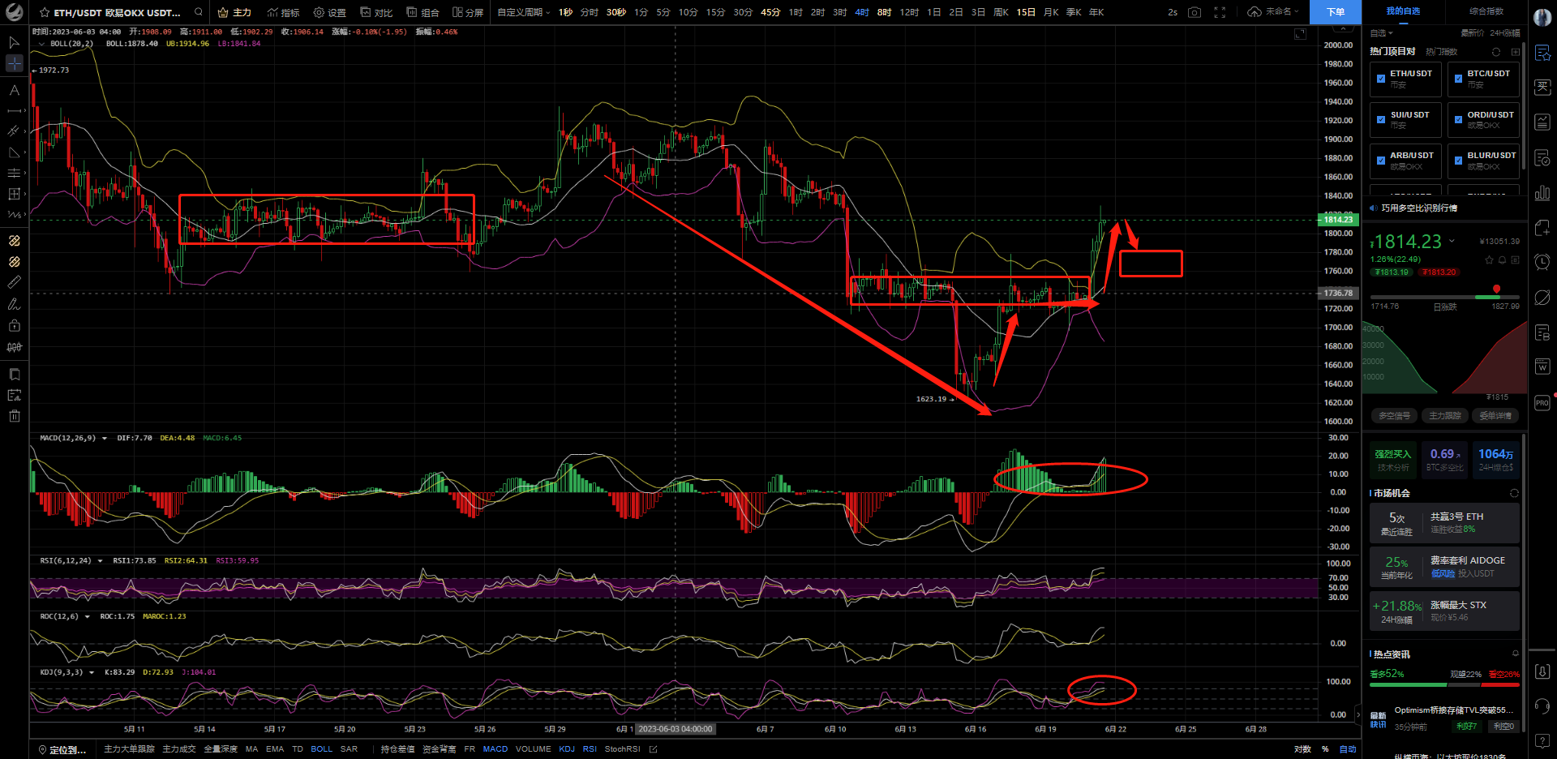Edit the indicator list with pencil icon

(x=653, y=749)
